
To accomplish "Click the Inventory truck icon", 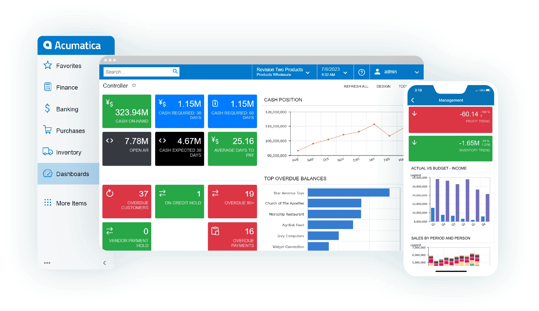I will (x=48, y=151).
